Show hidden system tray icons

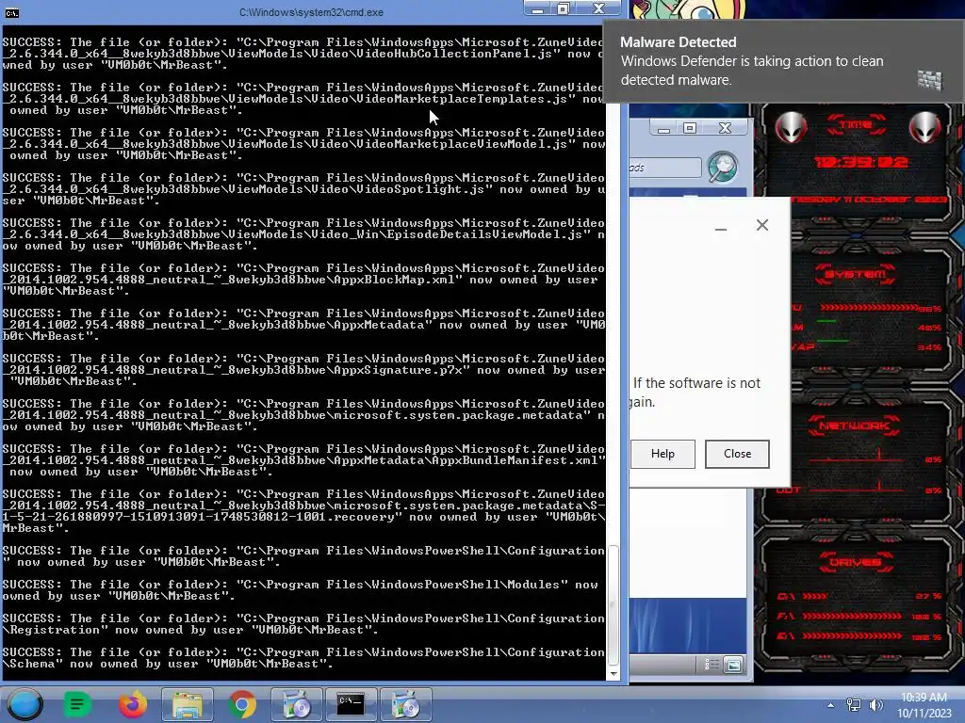[831, 705]
